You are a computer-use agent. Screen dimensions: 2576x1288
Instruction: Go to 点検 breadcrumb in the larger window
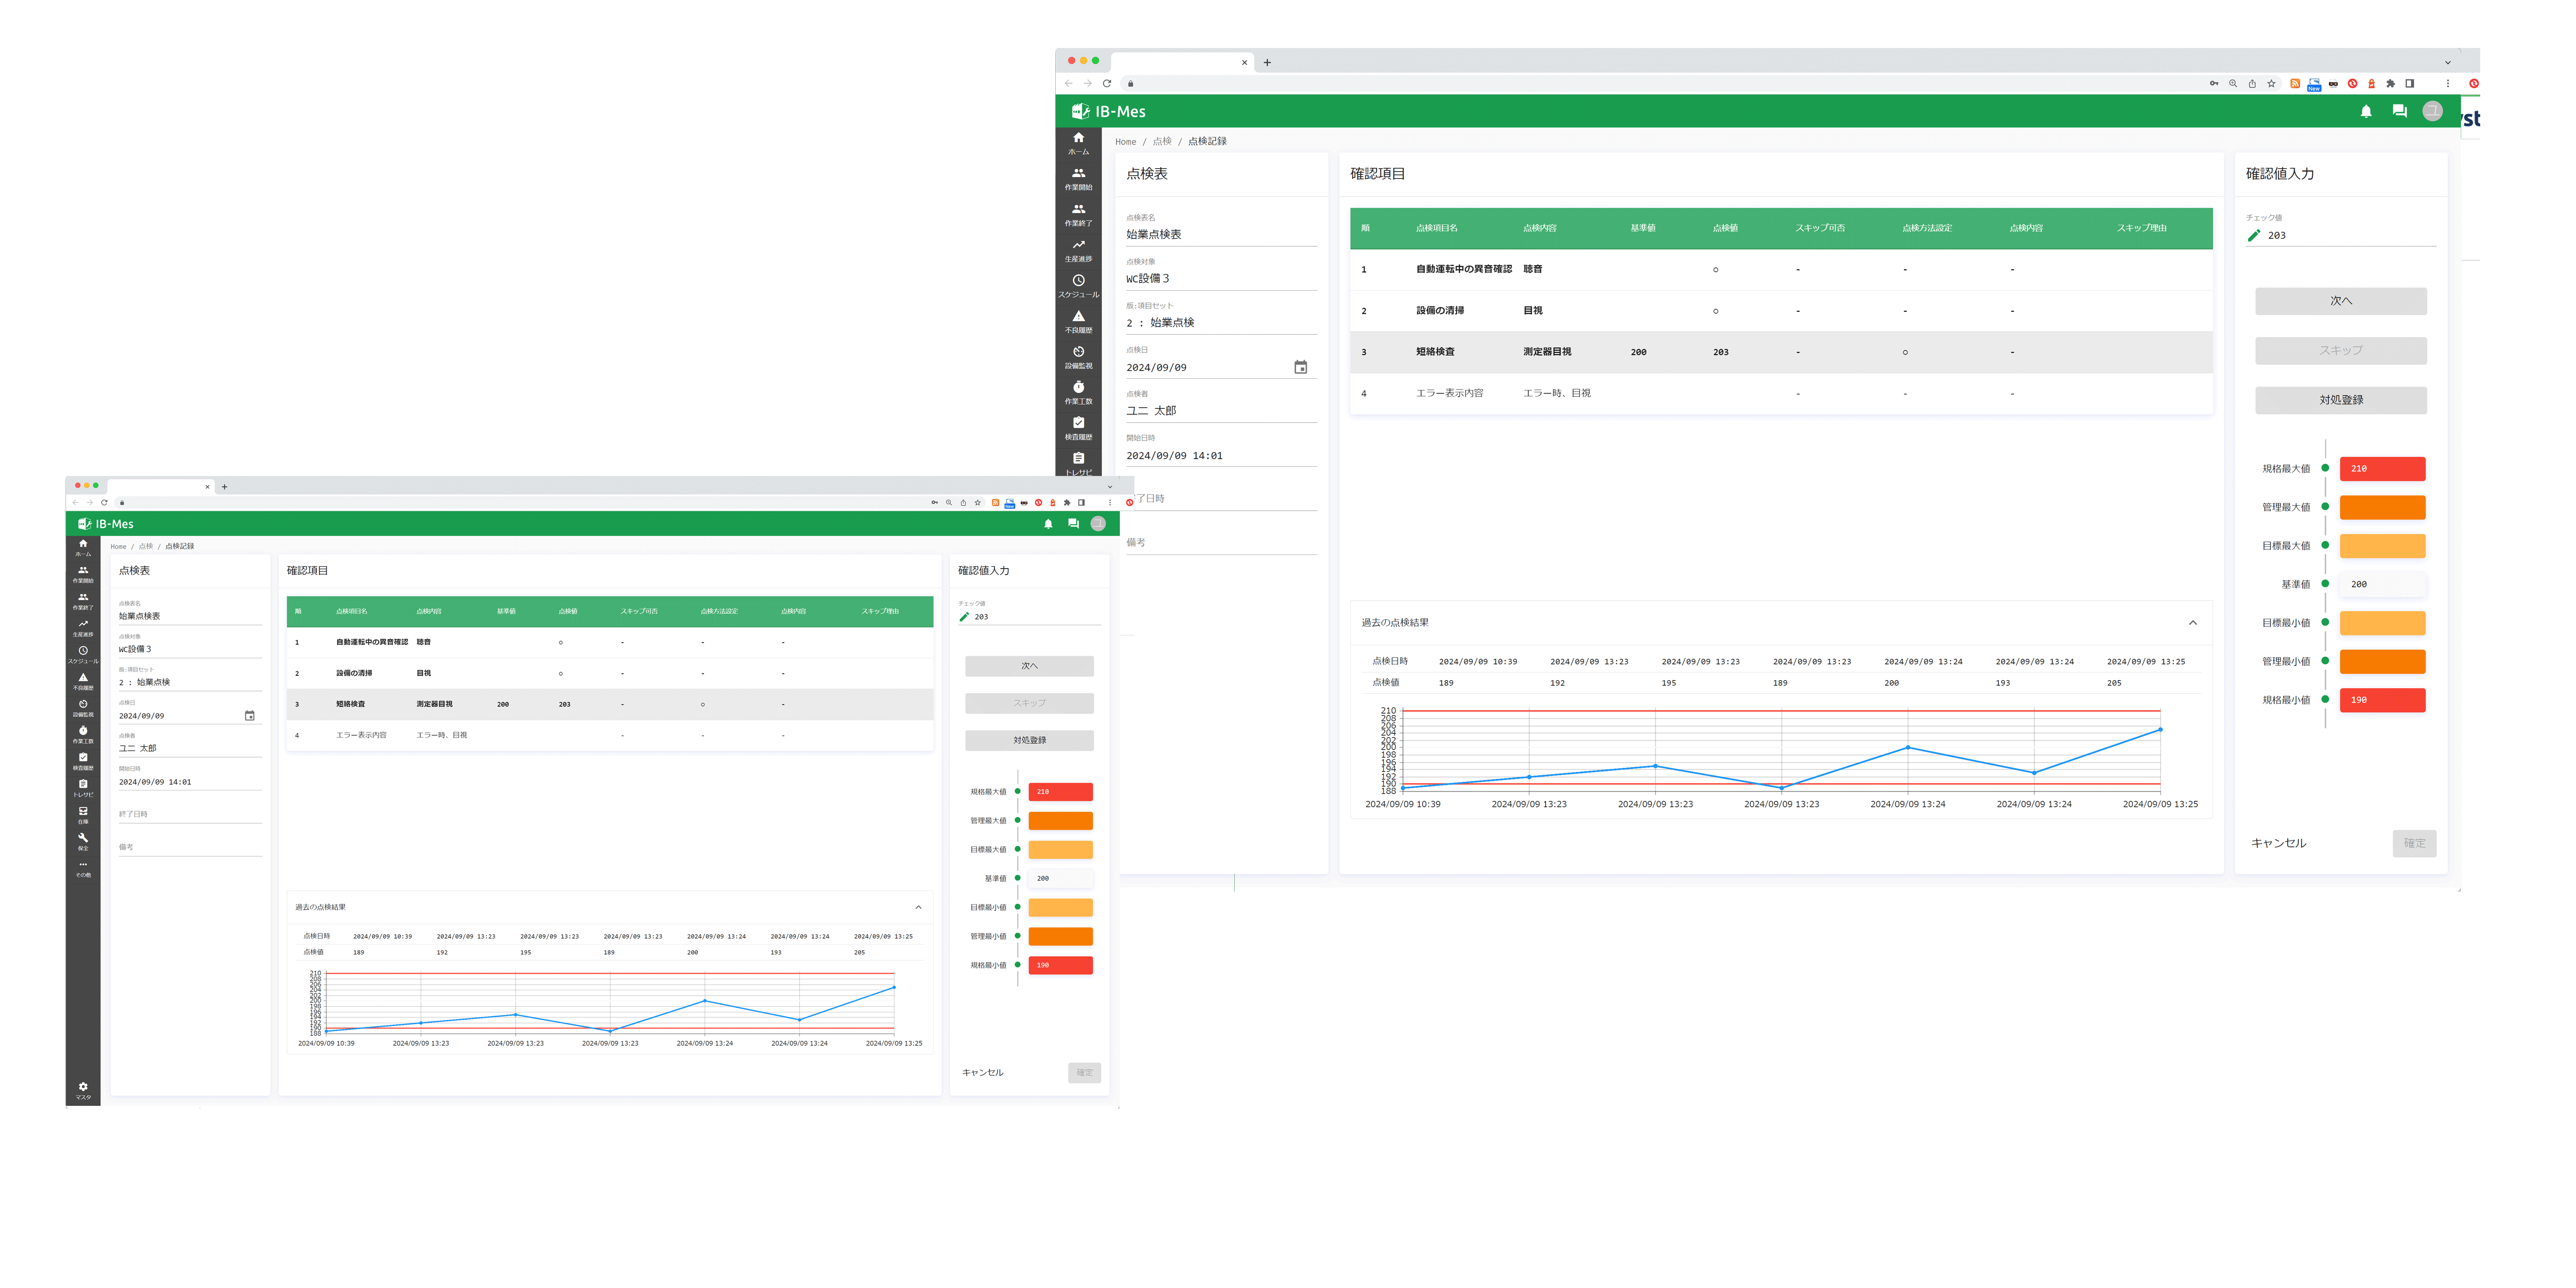[x=1162, y=142]
